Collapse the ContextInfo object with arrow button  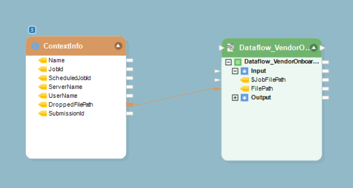[x=118, y=46]
